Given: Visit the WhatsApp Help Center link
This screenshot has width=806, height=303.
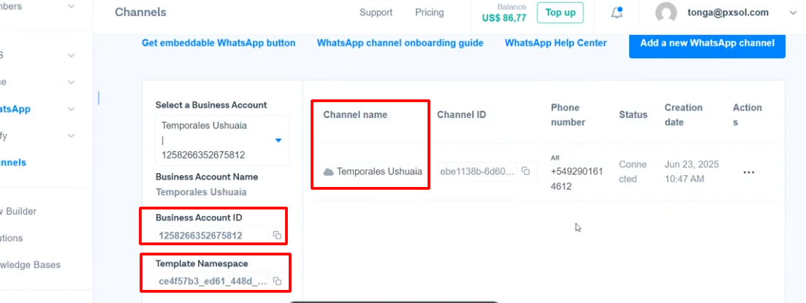Looking at the screenshot, I should (555, 43).
